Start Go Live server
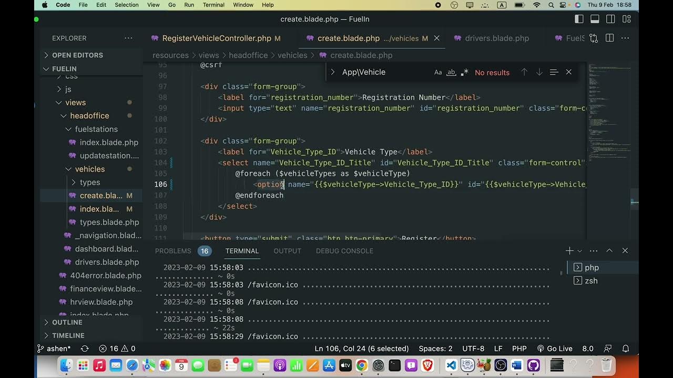The height and width of the screenshot is (378, 673). [x=555, y=349]
